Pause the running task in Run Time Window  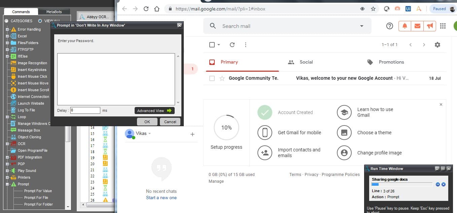pyautogui.click(x=438, y=184)
